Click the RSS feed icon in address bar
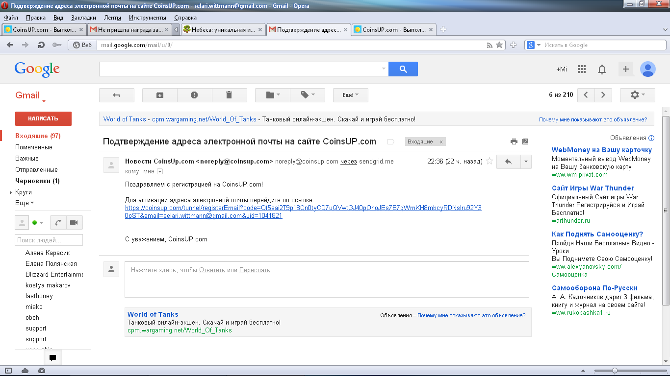The width and height of the screenshot is (670, 376). (x=489, y=45)
